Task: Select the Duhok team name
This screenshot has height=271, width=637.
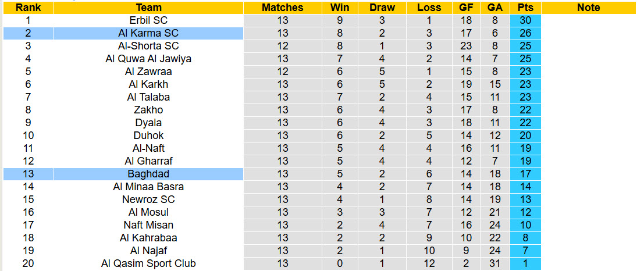Action: click(148, 135)
